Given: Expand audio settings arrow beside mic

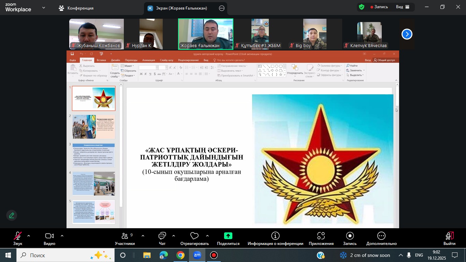Looking at the screenshot, I should click(29, 236).
